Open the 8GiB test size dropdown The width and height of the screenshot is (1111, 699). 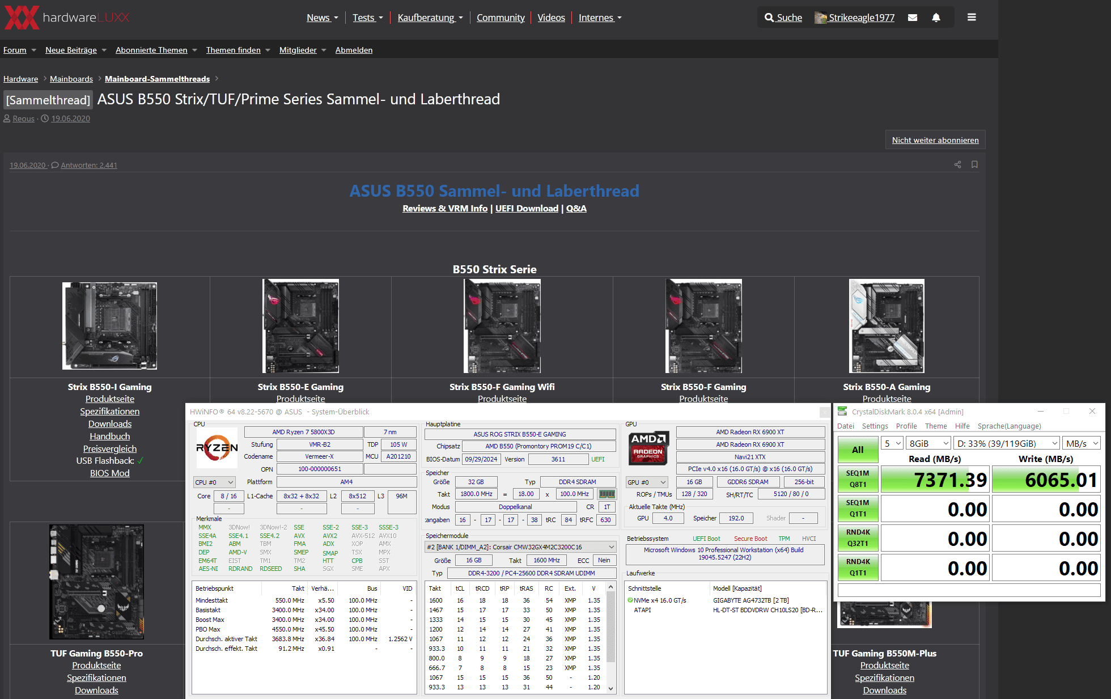pos(928,443)
